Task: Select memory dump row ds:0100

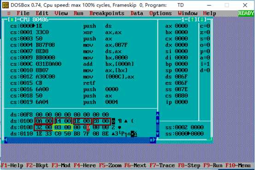Action: 72,121
